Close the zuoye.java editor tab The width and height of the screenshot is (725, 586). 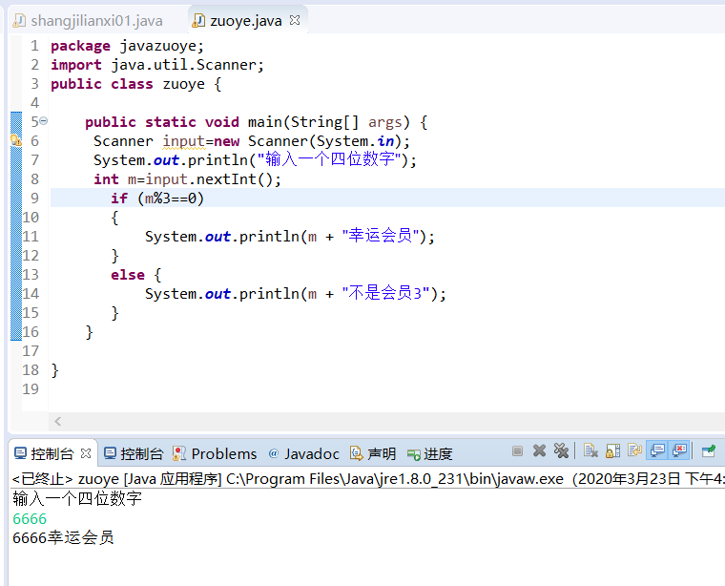point(295,20)
